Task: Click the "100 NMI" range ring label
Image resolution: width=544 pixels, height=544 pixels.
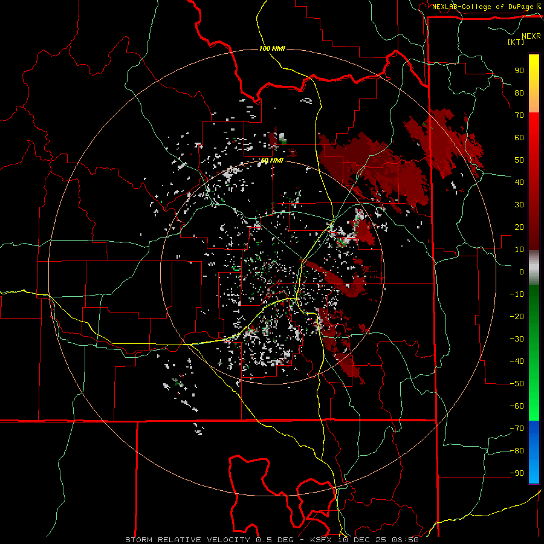Action: [x=272, y=48]
